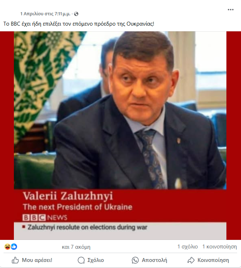Viewport: 241px width, 268px height.
Task: Select the Κοινοποίηση share button label
Action: click(x=213, y=260)
